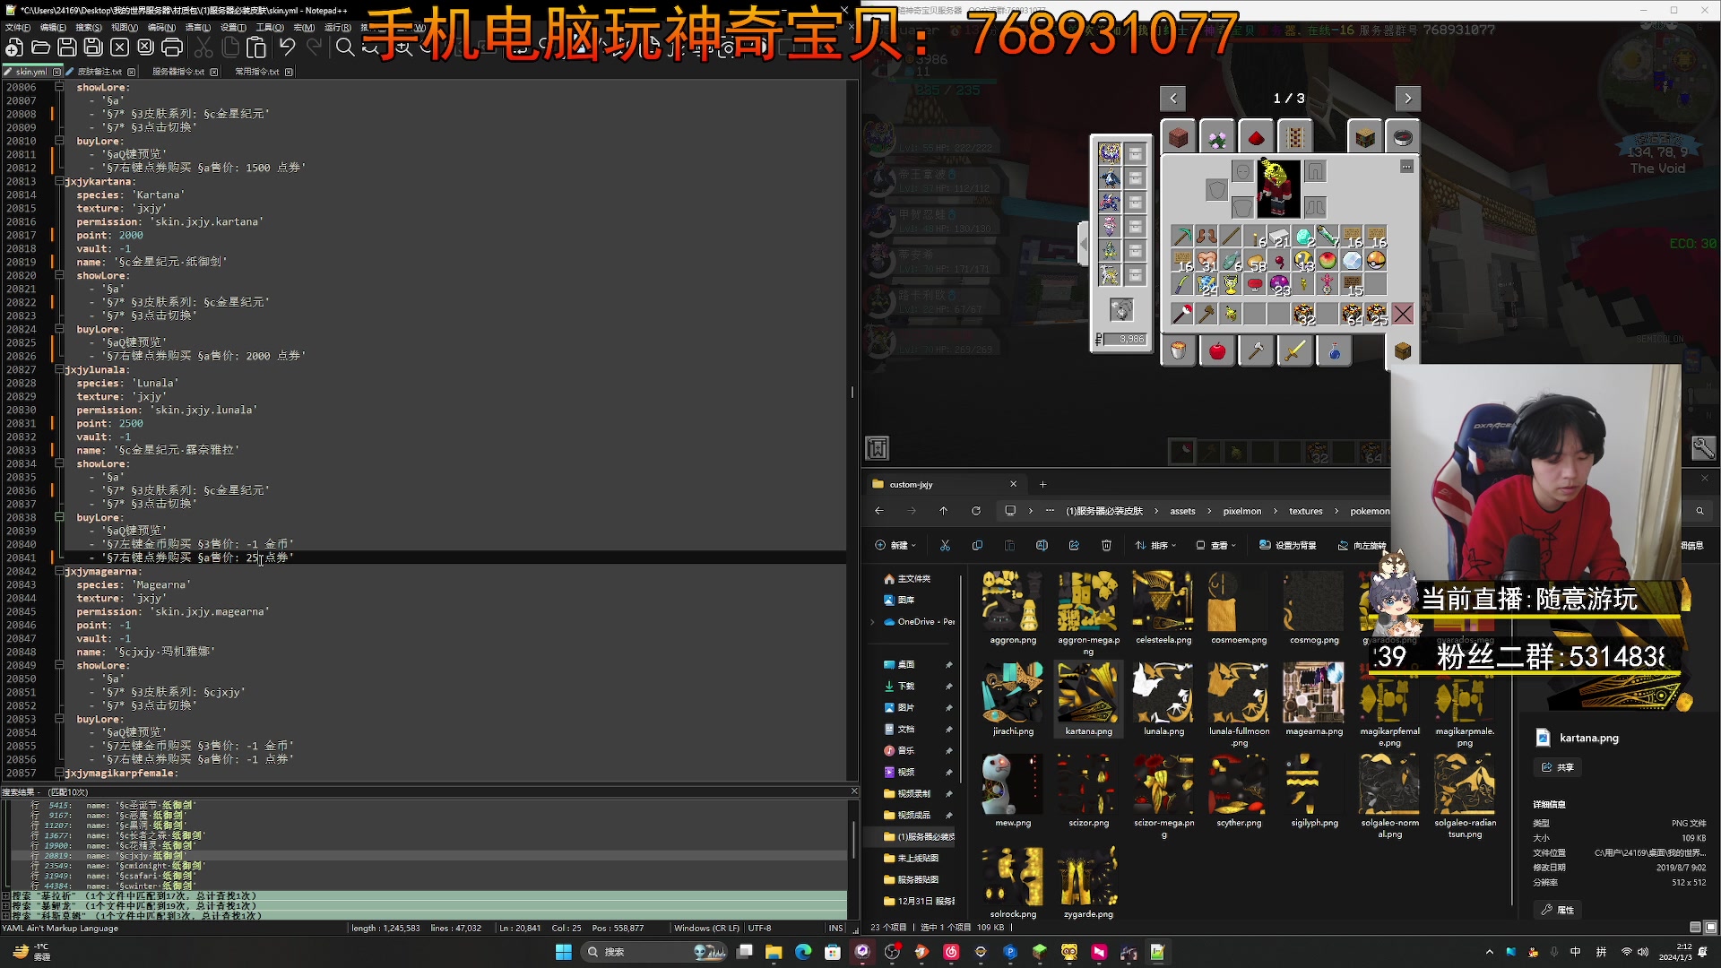Collapse the jxjymagearna fold at line 20842
This screenshot has width=1721, height=968.
point(59,571)
